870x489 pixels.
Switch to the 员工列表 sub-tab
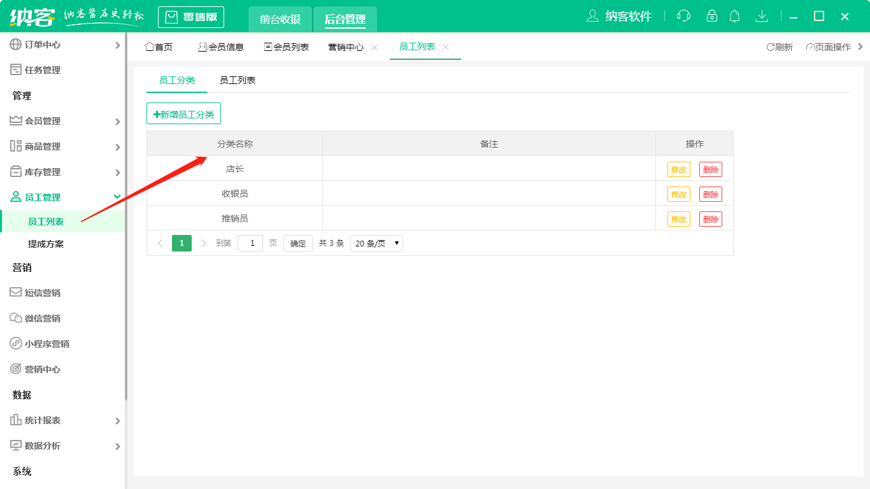[x=238, y=80]
